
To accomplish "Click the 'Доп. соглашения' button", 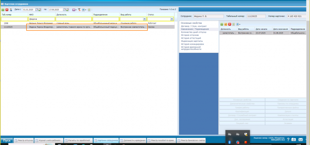I will (242, 119).
